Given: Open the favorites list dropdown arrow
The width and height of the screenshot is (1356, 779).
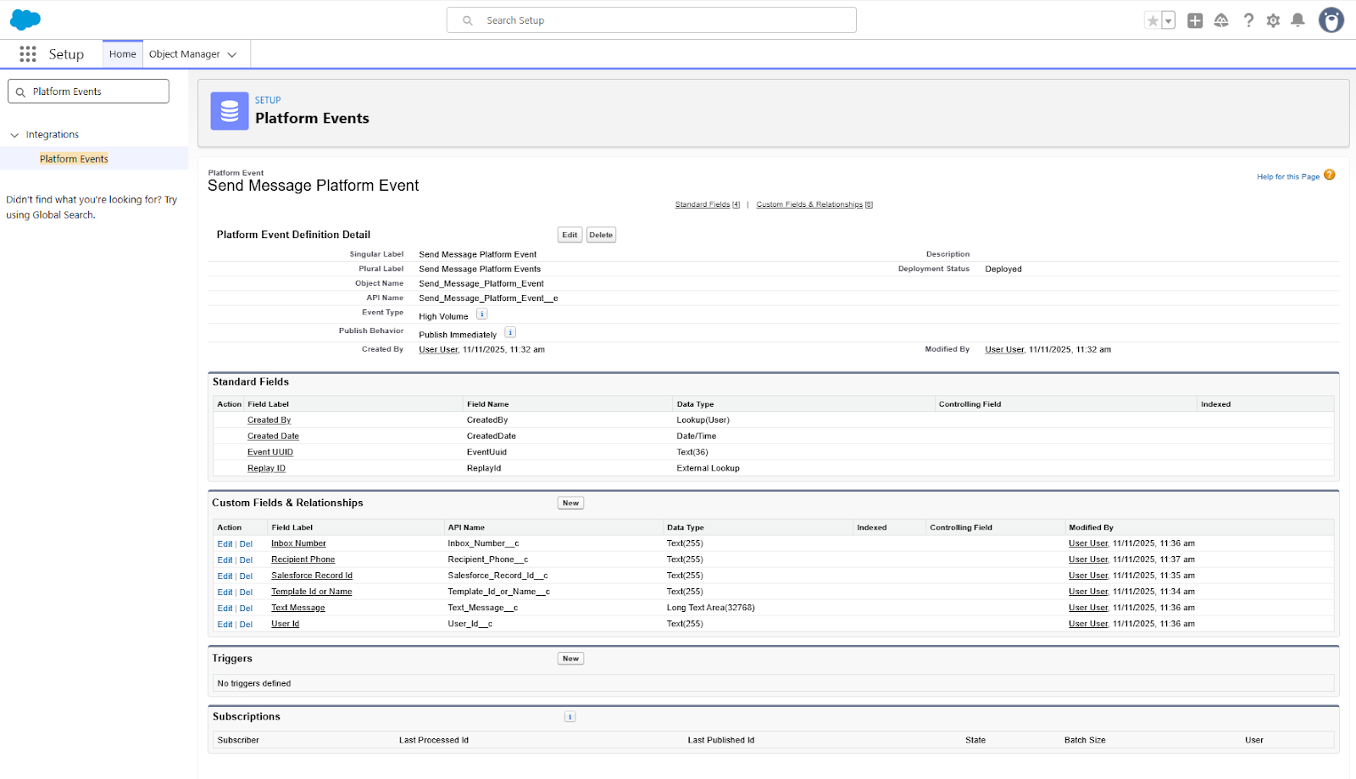Looking at the screenshot, I should pyautogui.click(x=1169, y=21).
